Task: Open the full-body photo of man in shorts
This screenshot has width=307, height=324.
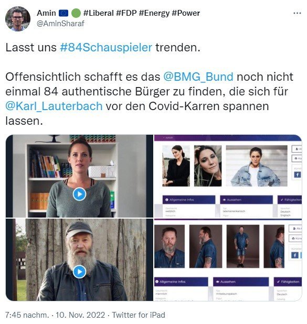Action: [243, 246]
